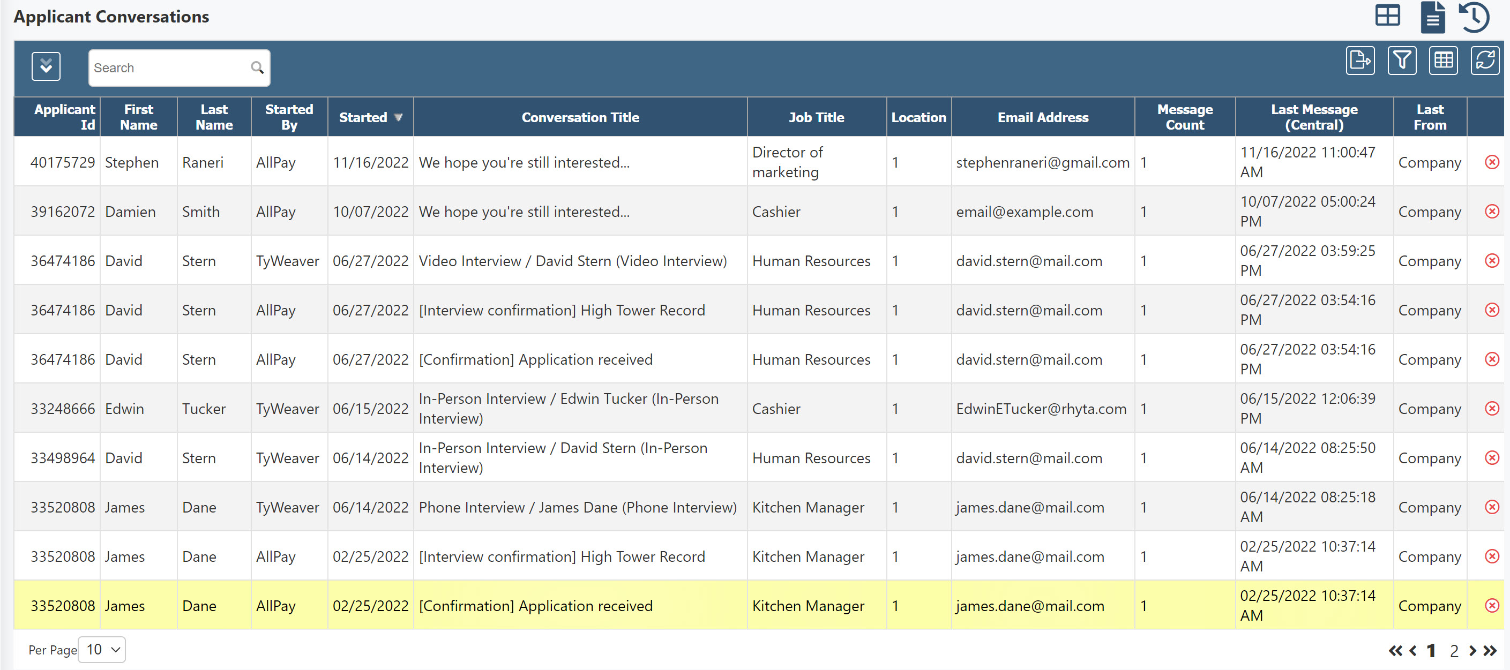Screen dimensions: 1510x670
Task: Sort by First Name column
Action: point(138,117)
